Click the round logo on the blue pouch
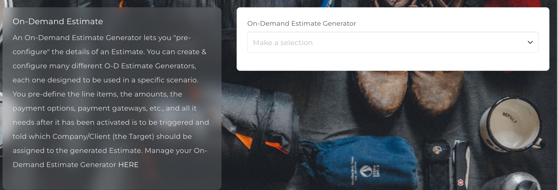This screenshot has width=558, height=190. coord(365,170)
